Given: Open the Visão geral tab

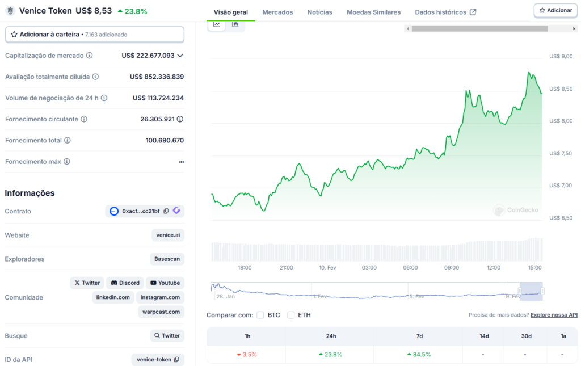Looking at the screenshot, I should point(230,12).
